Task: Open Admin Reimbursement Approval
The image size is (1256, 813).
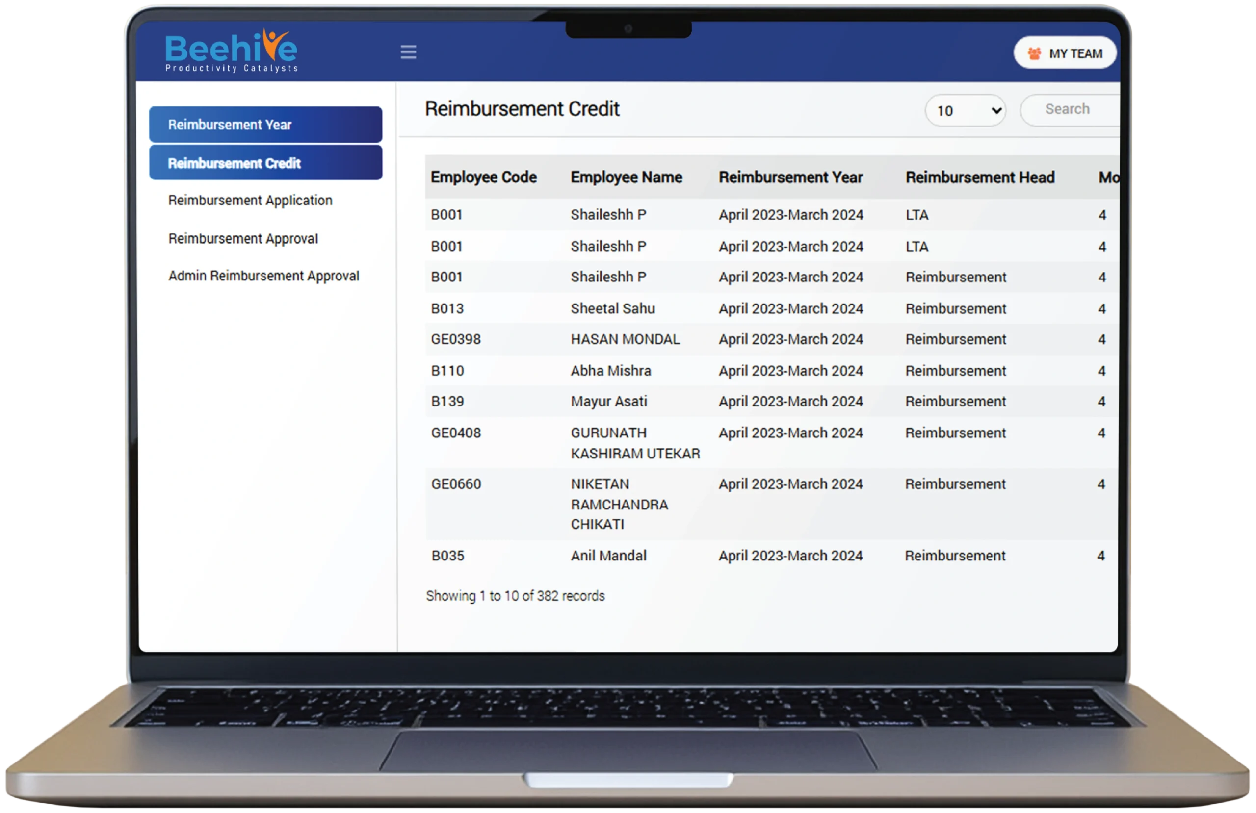Action: tap(263, 276)
